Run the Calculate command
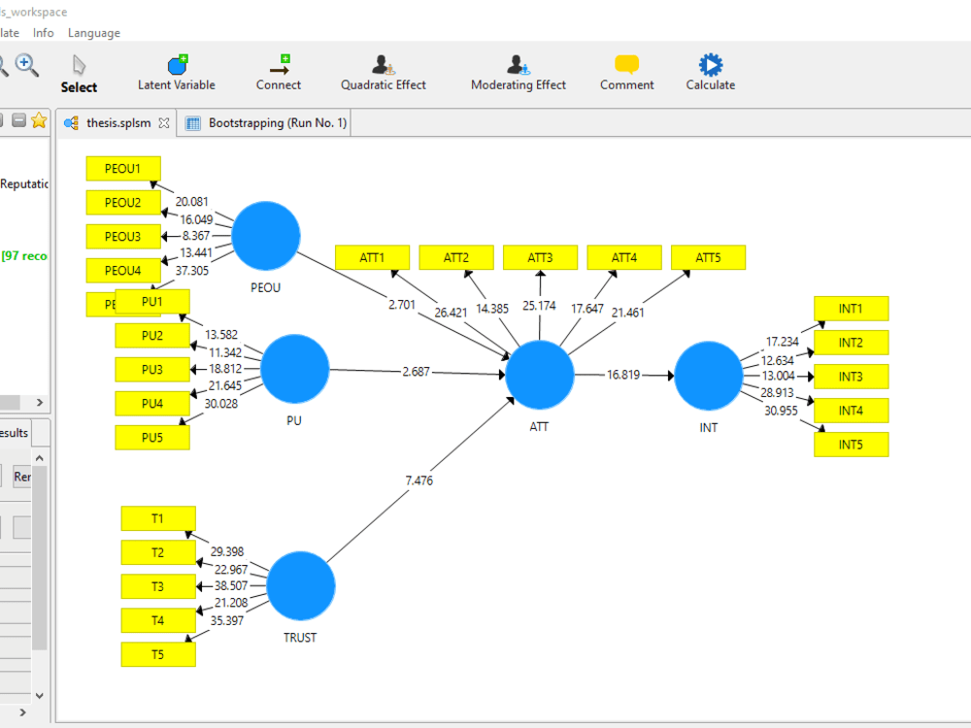Screen dimensions: 971x728 [710, 68]
